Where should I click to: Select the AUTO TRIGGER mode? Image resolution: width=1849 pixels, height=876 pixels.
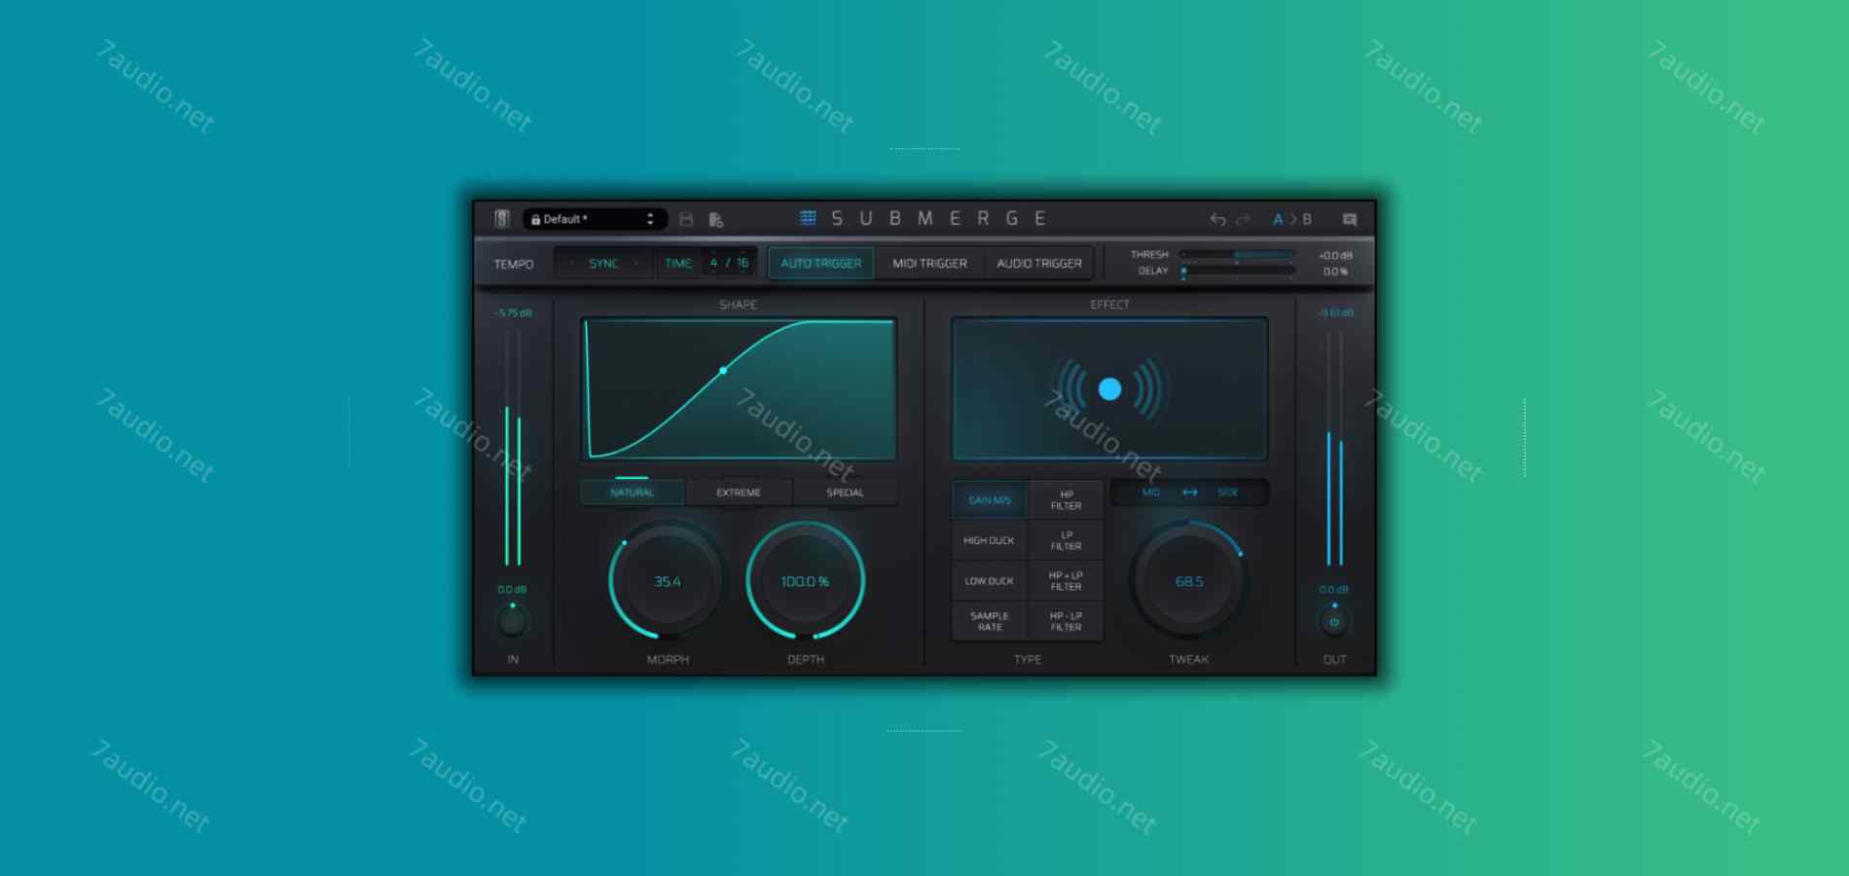point(821,263)
